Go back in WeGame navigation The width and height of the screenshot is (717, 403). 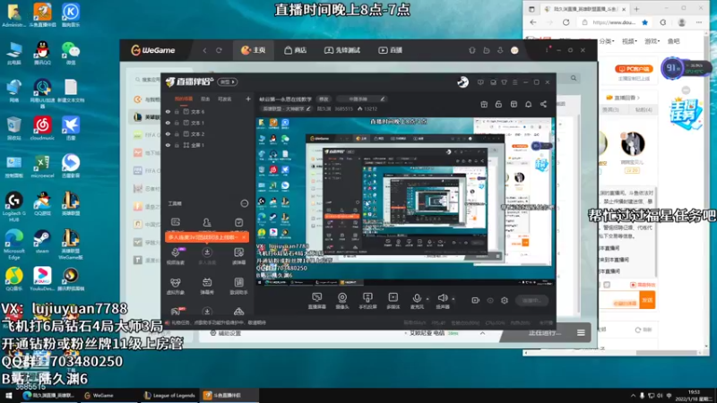coord(205,50)
